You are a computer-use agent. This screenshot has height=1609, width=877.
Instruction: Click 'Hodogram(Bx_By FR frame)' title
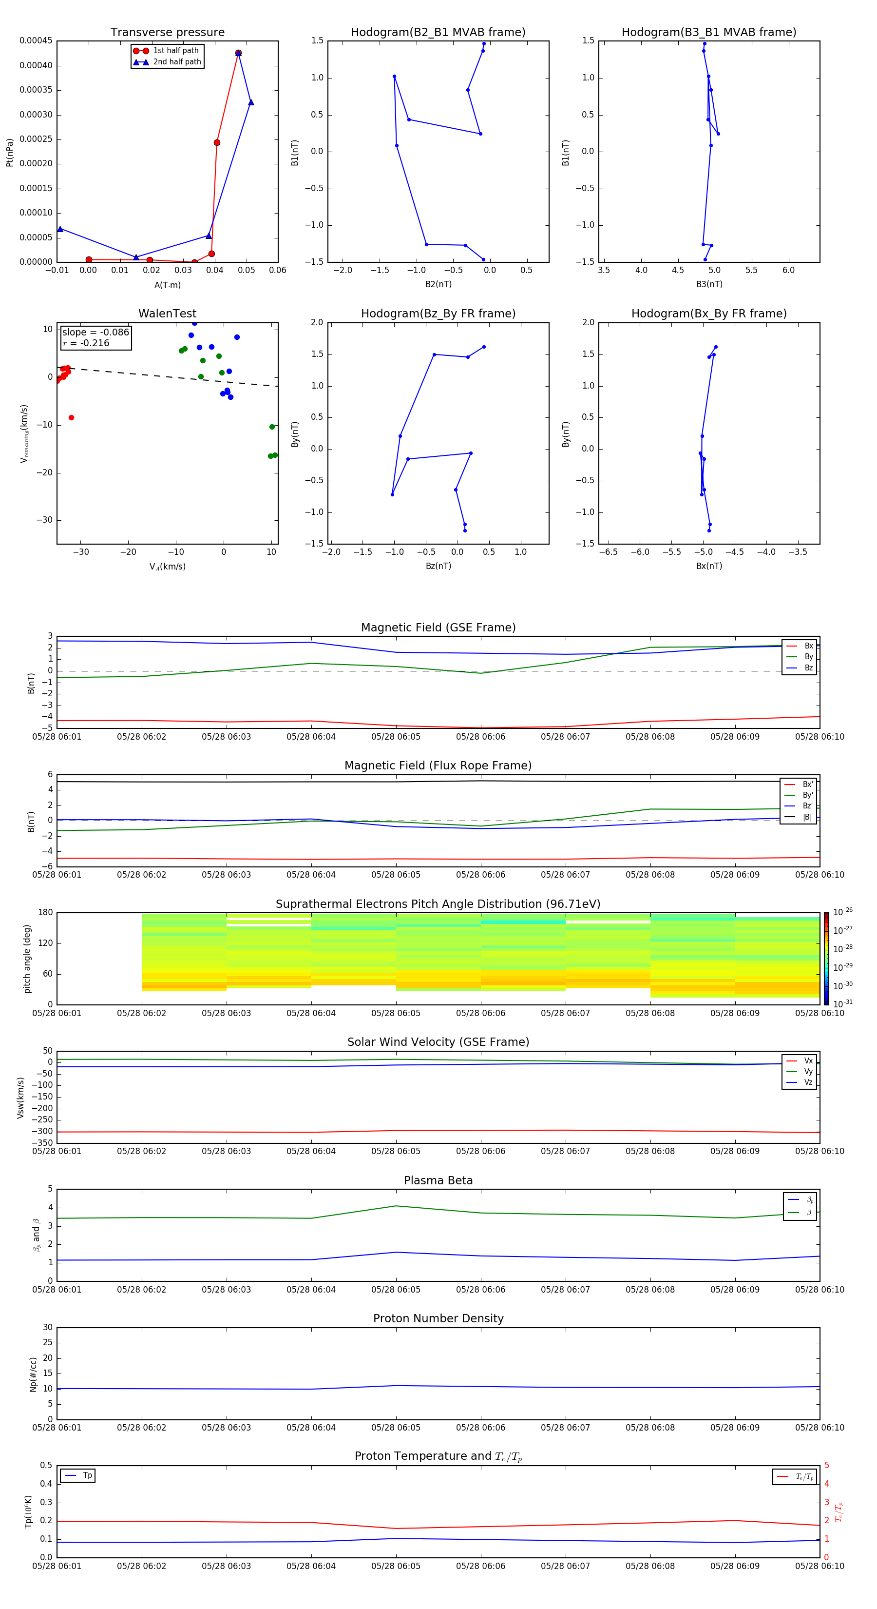(x=709, y=314)
